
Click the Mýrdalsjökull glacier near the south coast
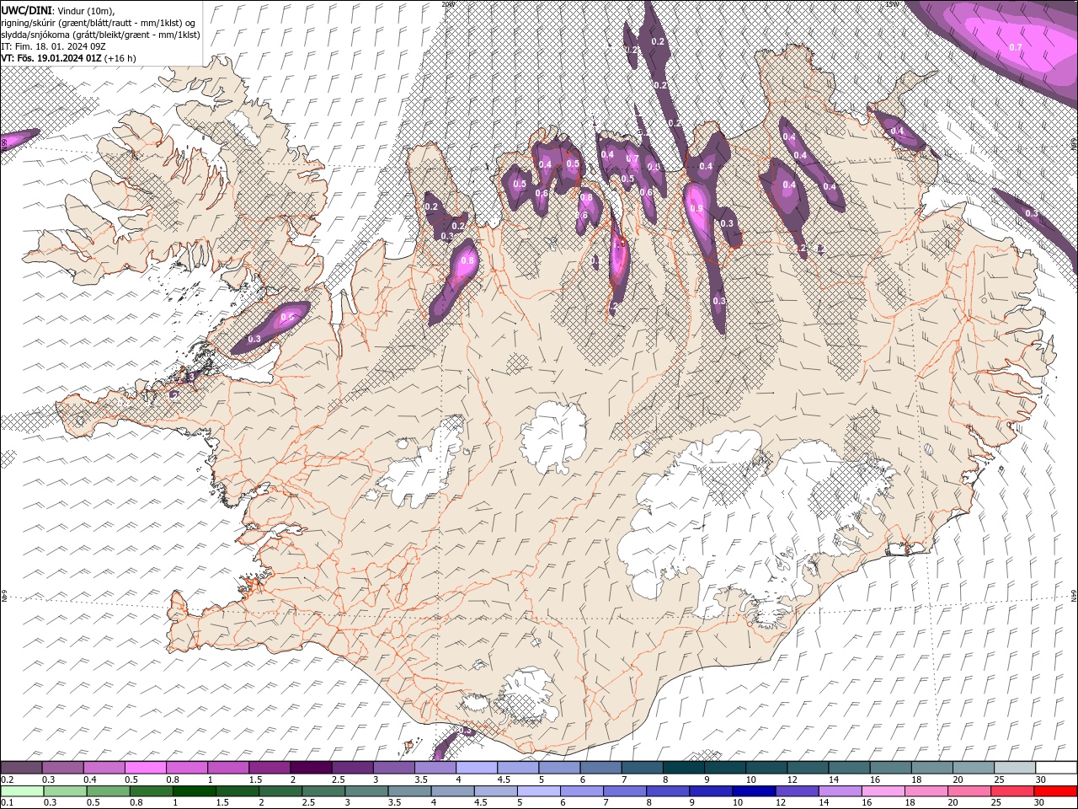point(526,695)
